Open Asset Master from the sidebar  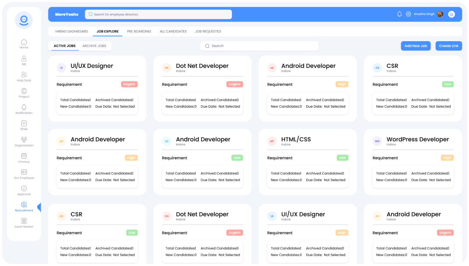pos(24,221)
